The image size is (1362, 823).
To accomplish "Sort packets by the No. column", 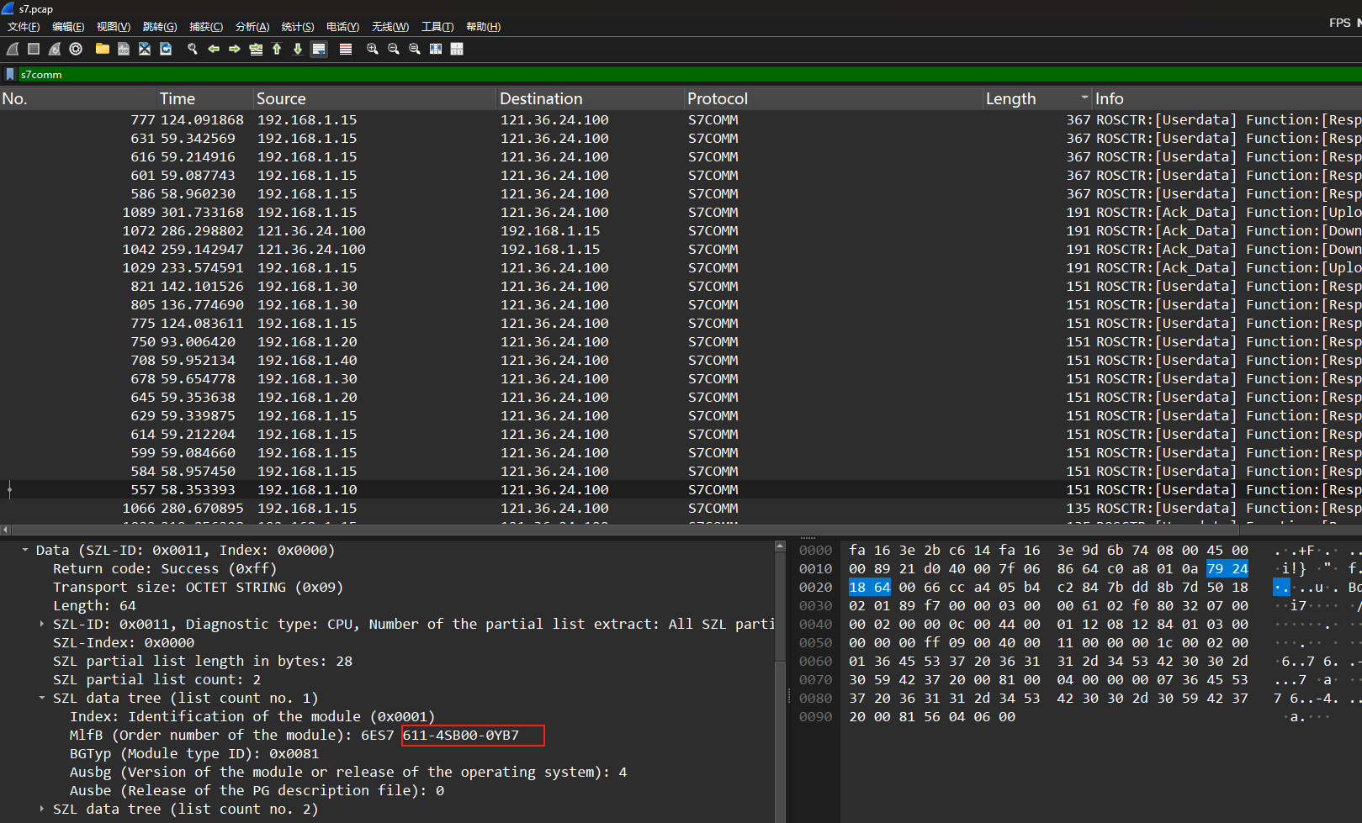I will click(79, 98).
